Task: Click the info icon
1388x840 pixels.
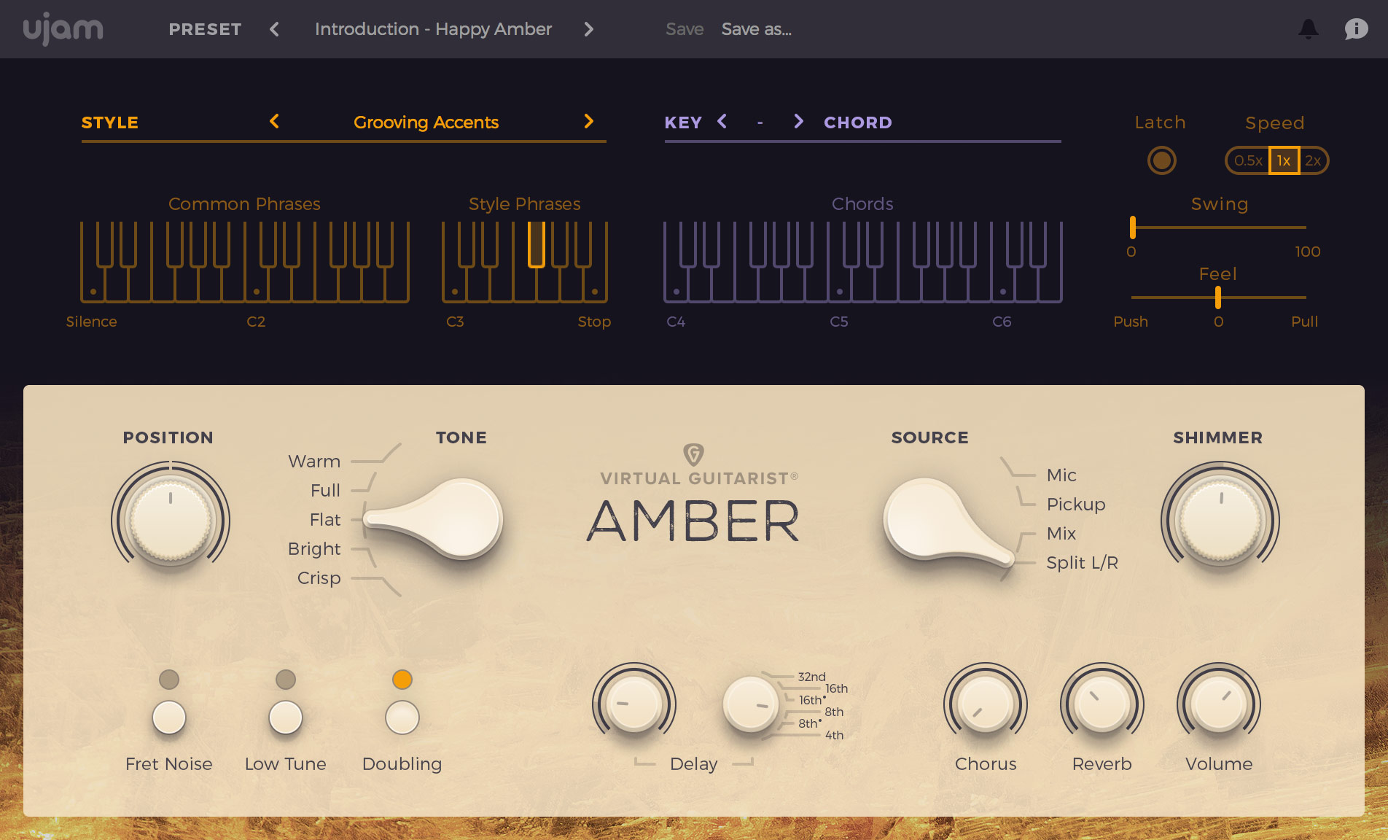Action: [x=1356, y=29]
